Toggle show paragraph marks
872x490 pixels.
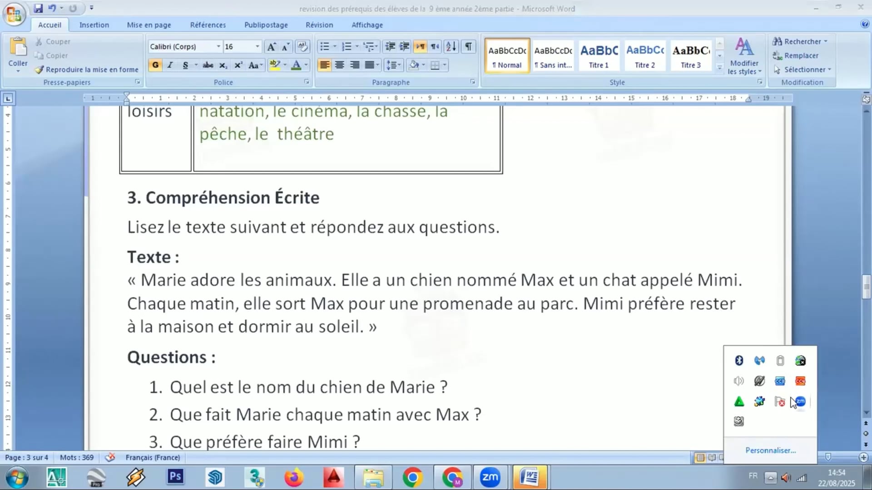468,46
